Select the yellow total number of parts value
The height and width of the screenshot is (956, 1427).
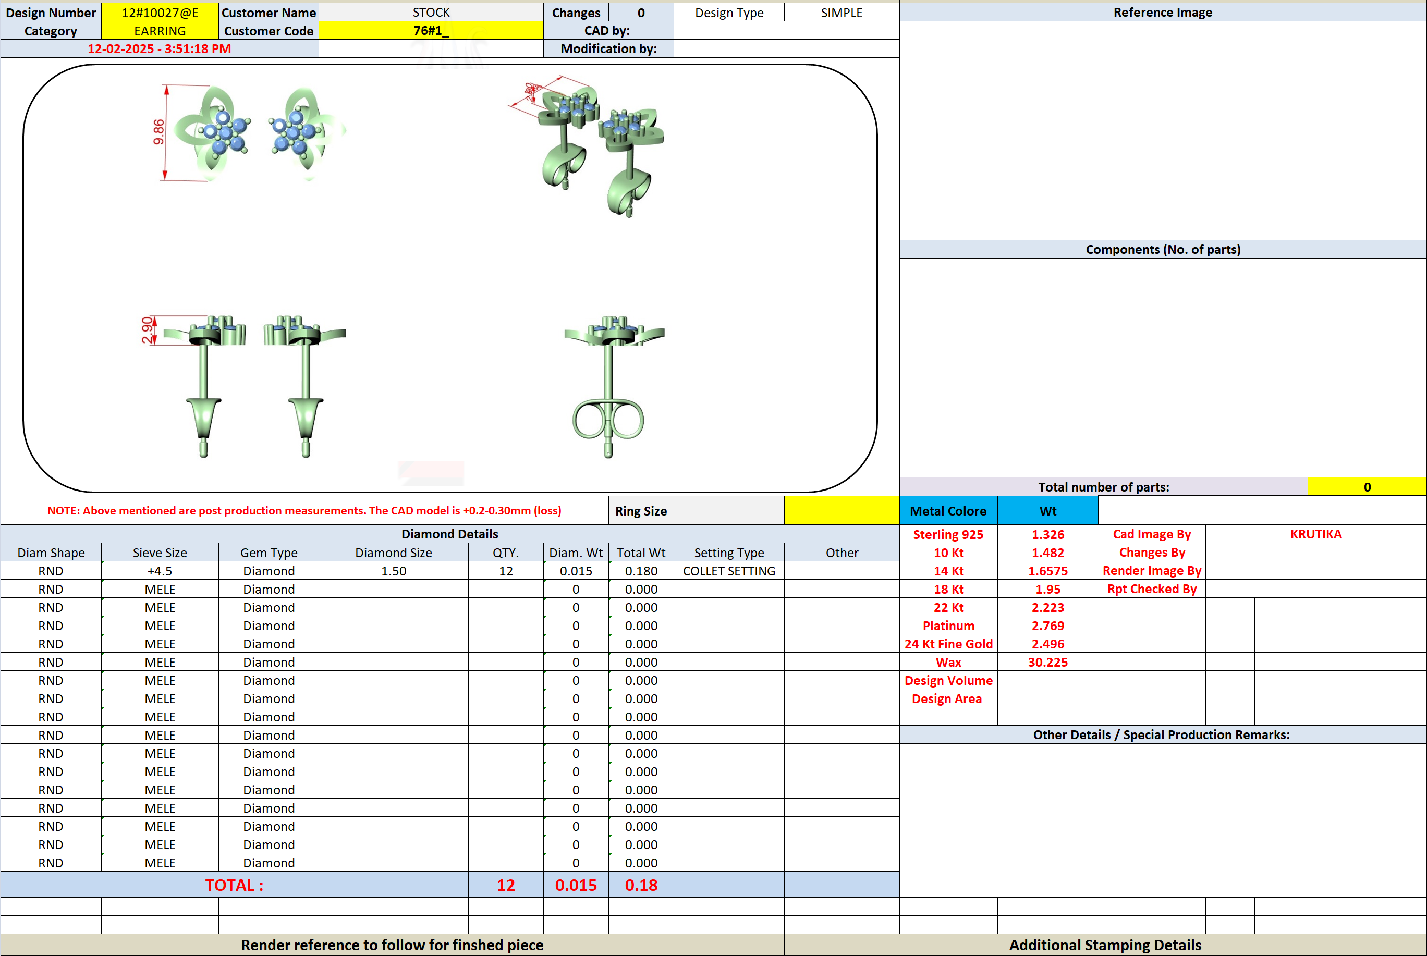[1367, 486]
